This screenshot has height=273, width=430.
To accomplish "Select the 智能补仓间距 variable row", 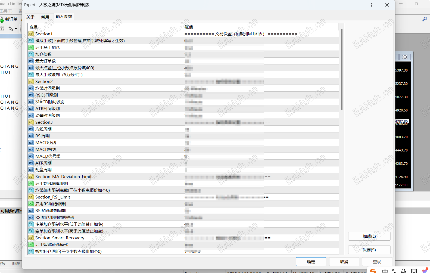I will (x=183, y=251).
